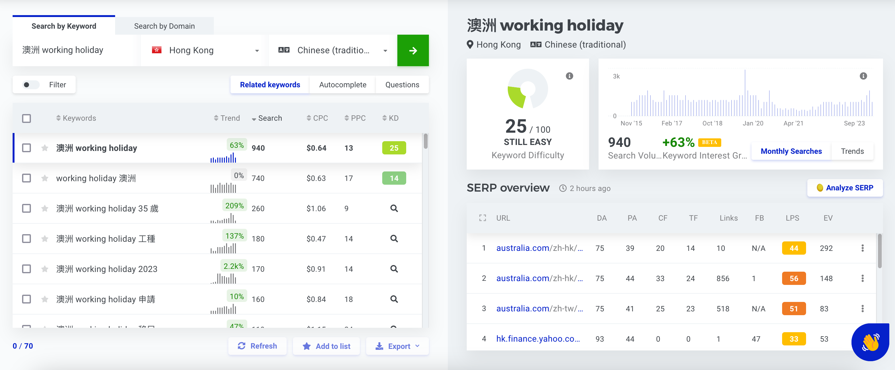895x370 pixels.
Task: Click the Hong Kong flag icon
Action: (157, 50)
